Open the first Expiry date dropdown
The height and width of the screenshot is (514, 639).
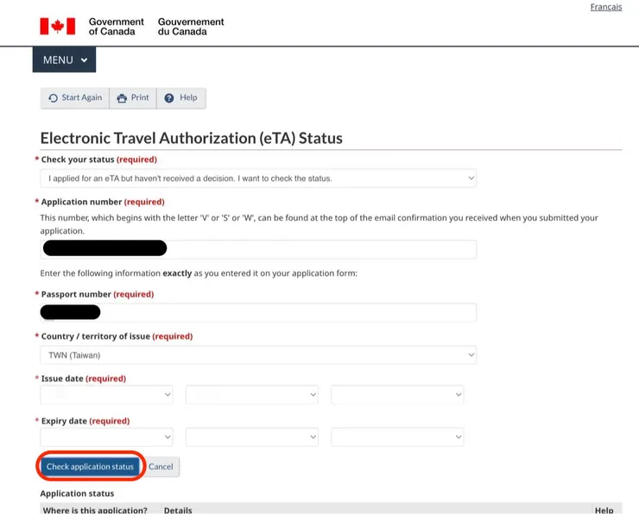coord(106,436)
